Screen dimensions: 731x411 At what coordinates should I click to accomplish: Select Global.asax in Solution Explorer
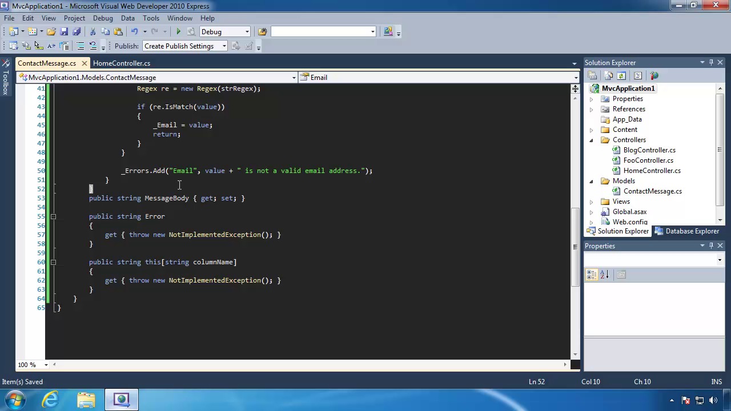(x=629, y=212)
